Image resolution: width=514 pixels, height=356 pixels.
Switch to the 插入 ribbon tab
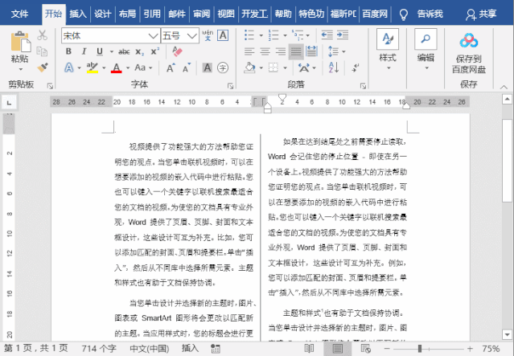(x=78, y=14)
